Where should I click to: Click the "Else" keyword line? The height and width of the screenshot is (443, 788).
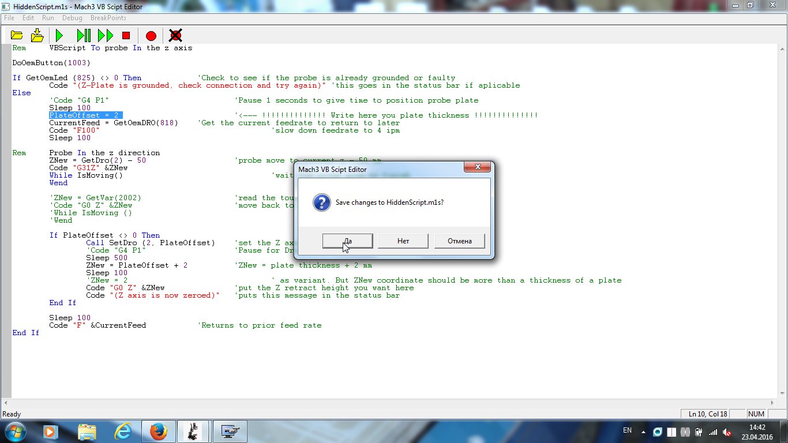21,93
